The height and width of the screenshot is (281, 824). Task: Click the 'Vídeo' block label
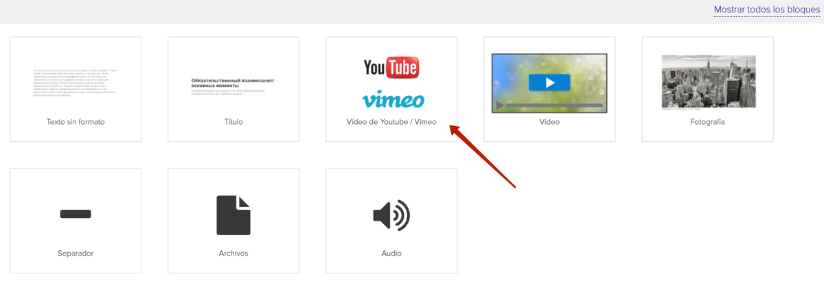tap(549, 122)
